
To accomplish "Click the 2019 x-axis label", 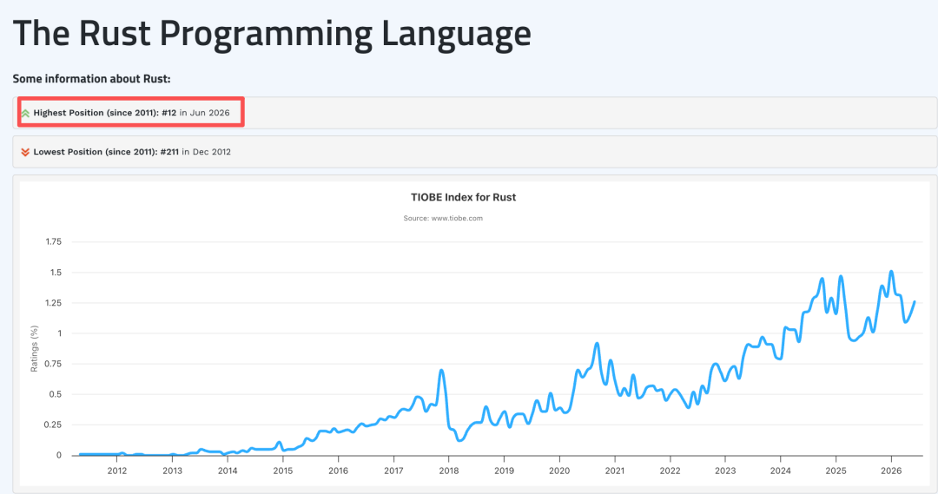I will coord(505,471).
